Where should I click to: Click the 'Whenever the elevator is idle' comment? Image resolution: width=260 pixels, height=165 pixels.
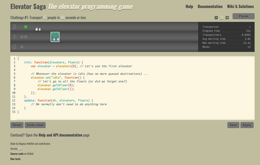[x=90, y=74]
